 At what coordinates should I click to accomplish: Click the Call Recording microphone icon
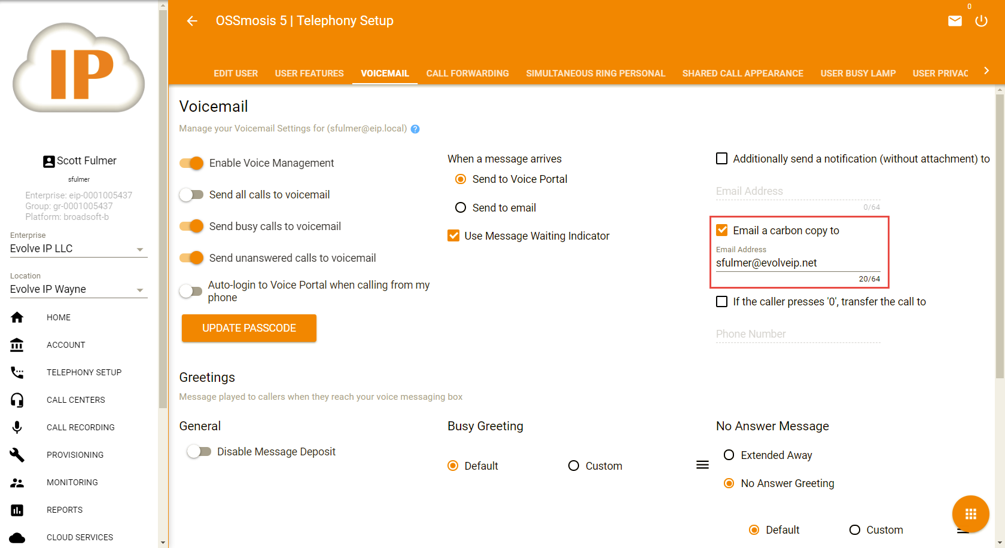[x=17, y=427]
